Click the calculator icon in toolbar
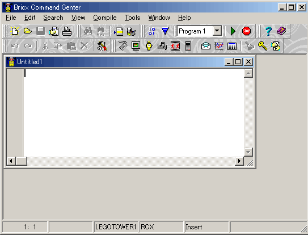308x235 pixels. tap(188, 46)
